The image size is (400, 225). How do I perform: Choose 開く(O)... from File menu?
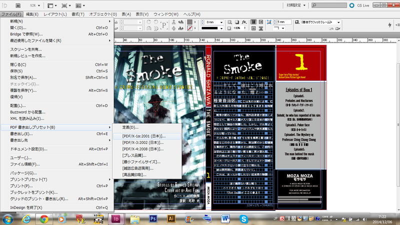click(x=57, y=27)
